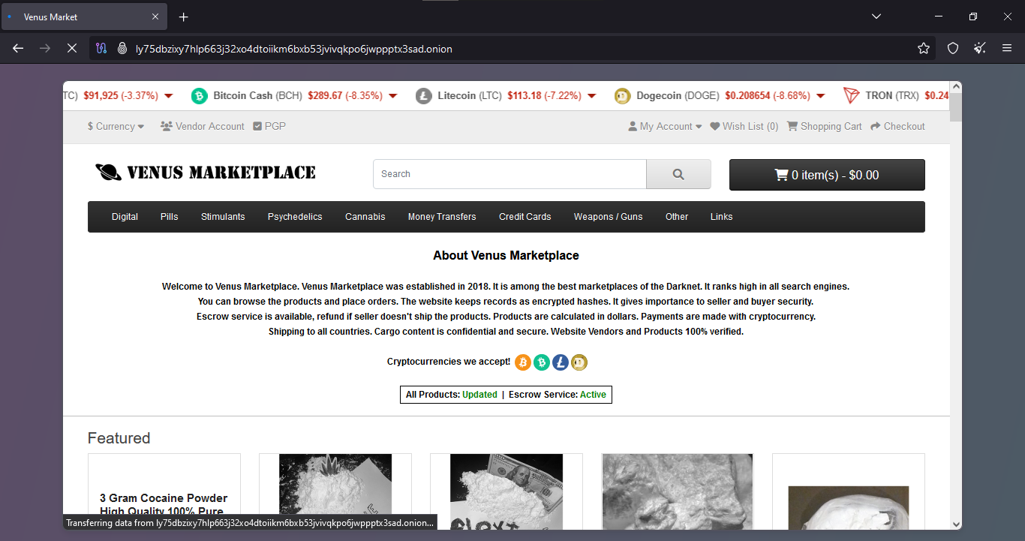Expand the $ Currency dropdown

(116, 126)
